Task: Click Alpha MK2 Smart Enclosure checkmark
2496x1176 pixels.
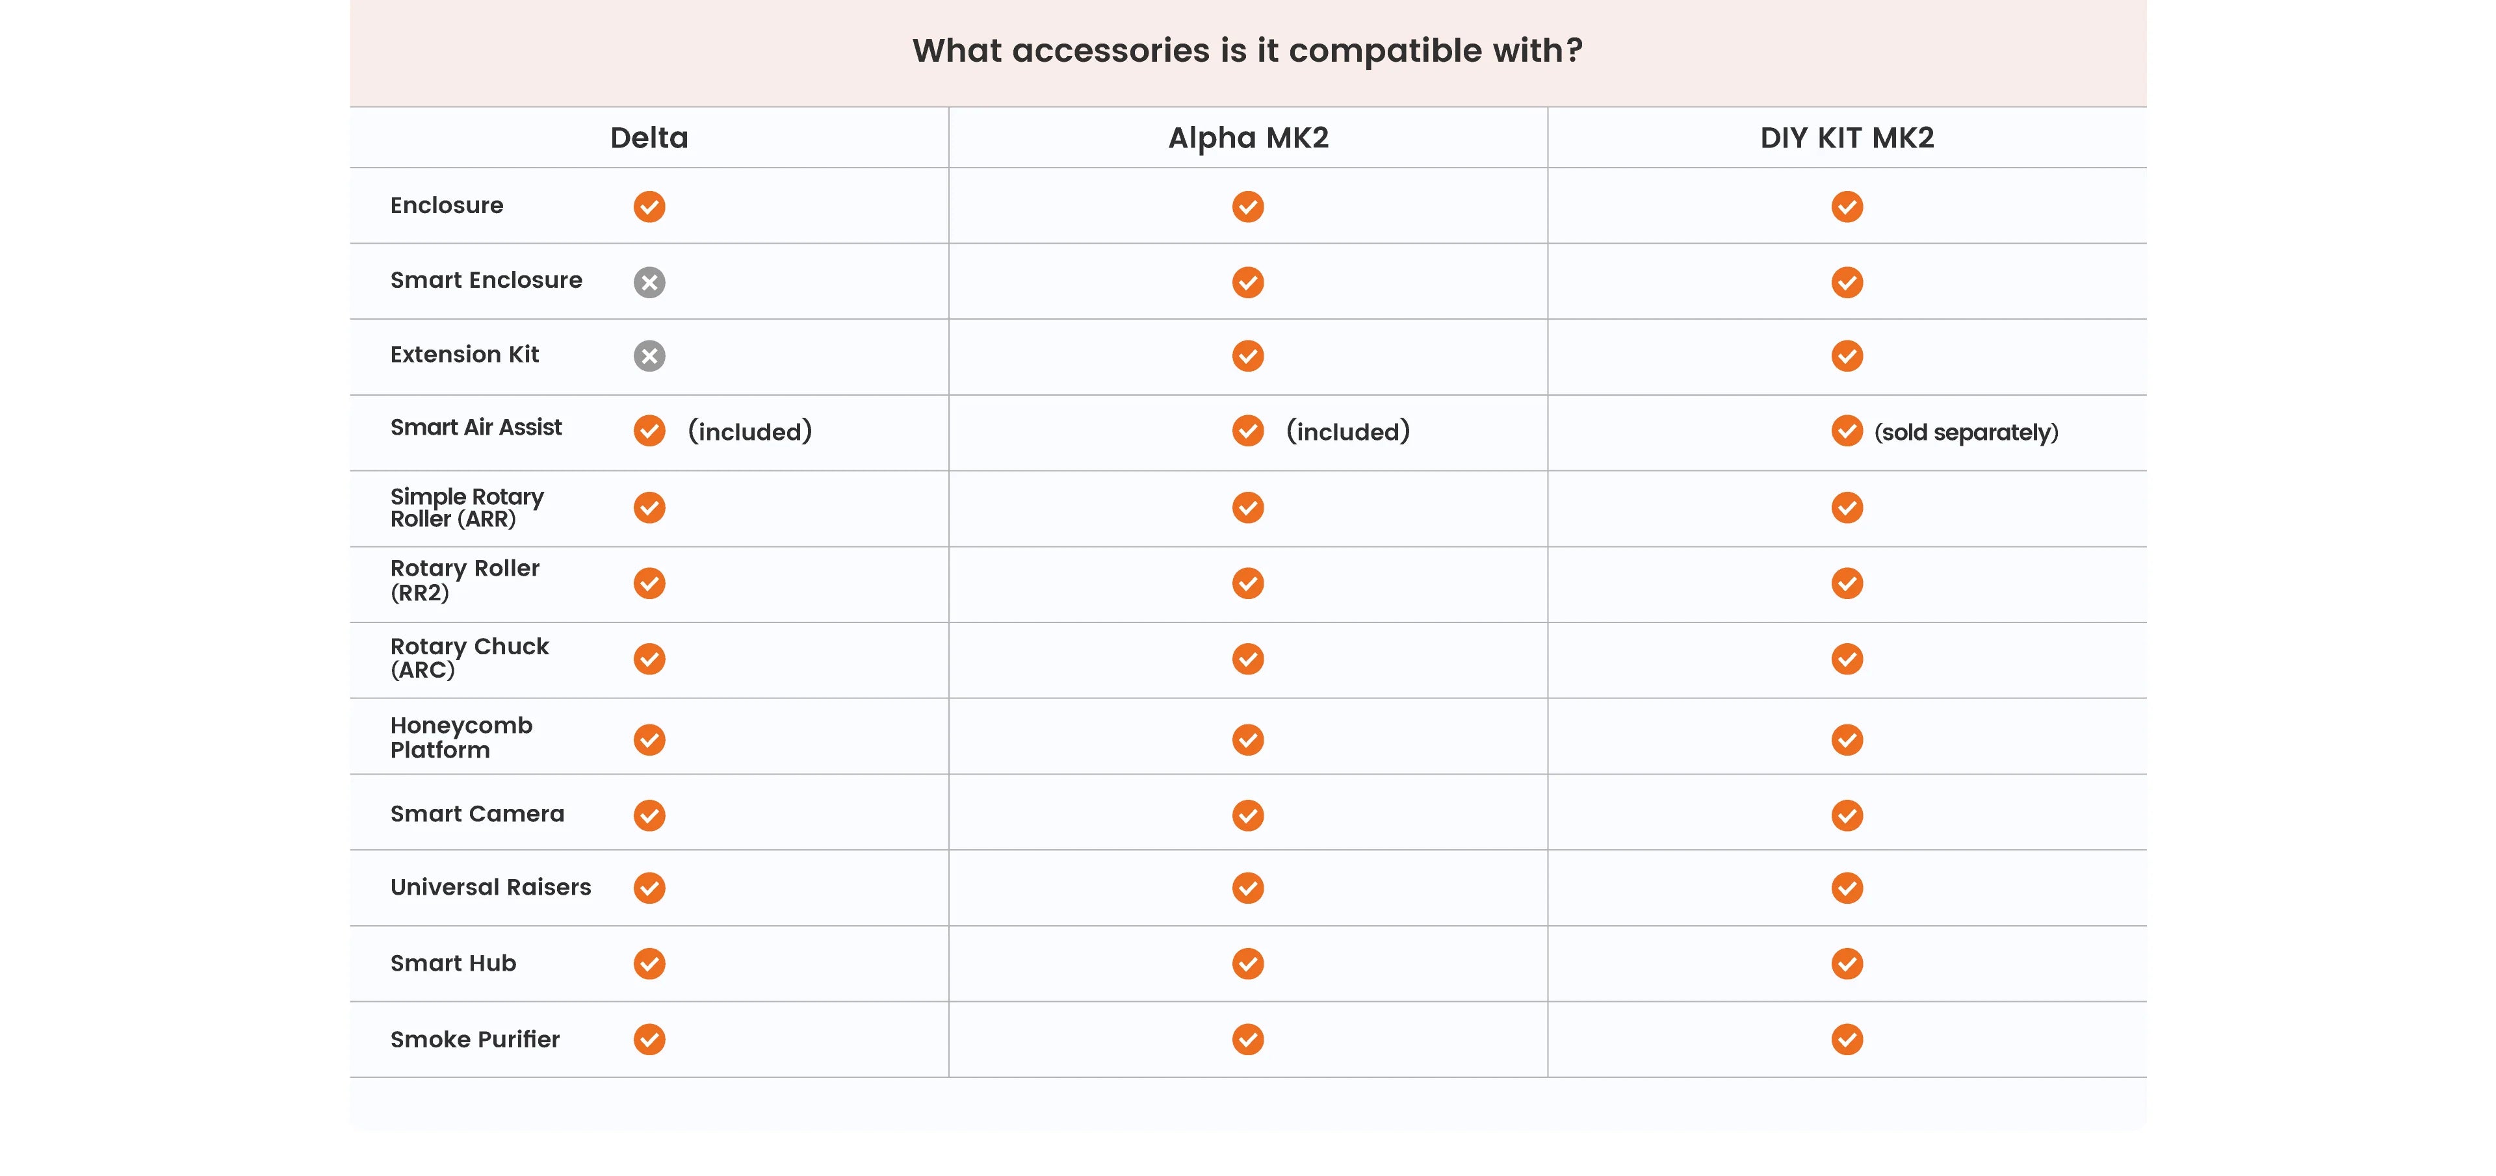Action: [x=1247, y=282]
